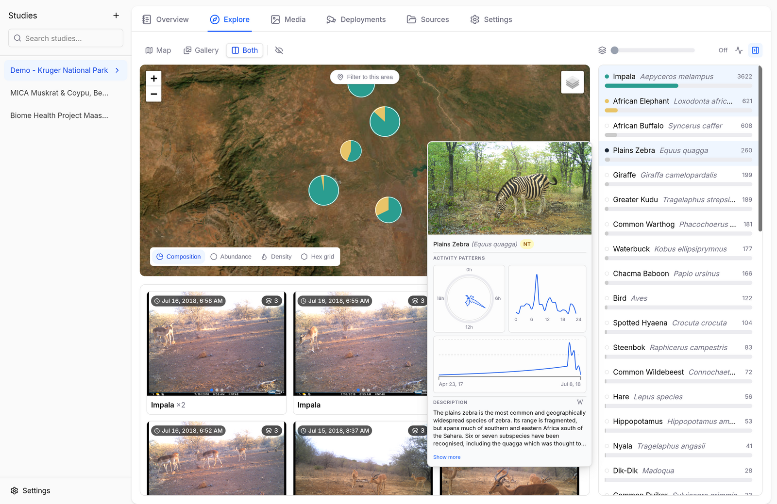Open Wikipedia link icon in description

coord(580,402)
